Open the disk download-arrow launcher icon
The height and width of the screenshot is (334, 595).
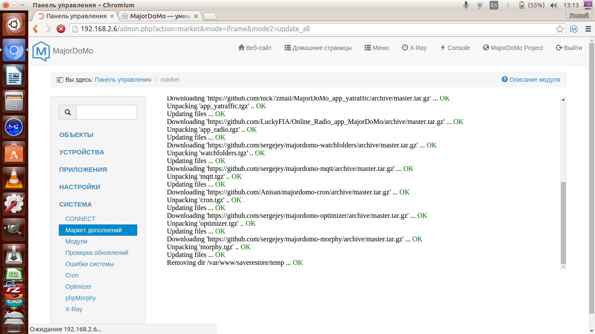14,256
